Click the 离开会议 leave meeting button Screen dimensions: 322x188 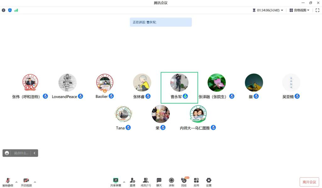(x=309, y=182)
